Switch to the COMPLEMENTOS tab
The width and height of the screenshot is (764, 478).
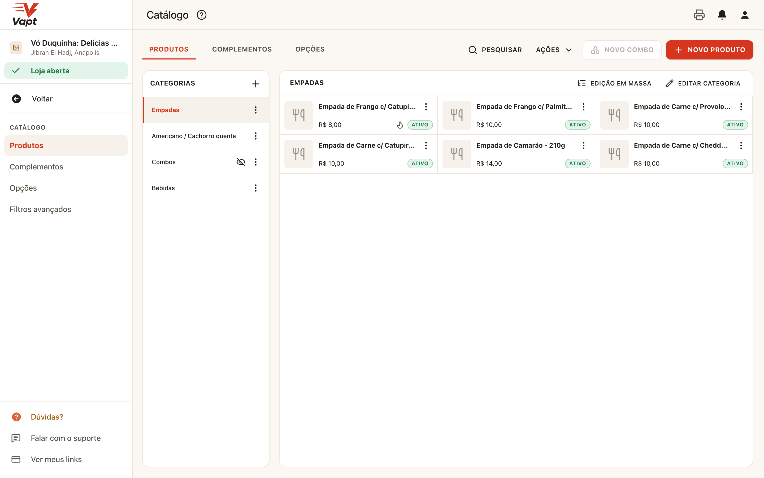pyautogui.click(x=242, y=49)
